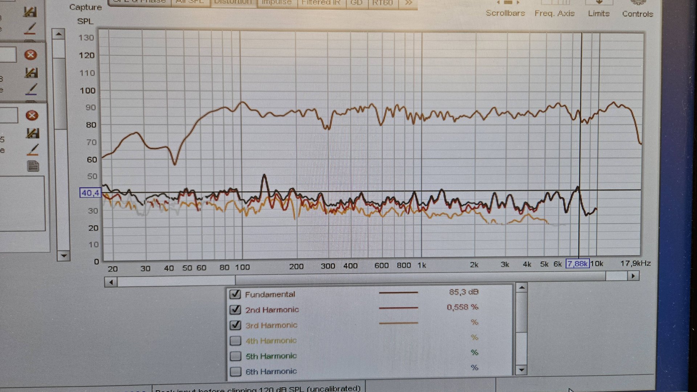Disable the 2nd Harmonic trace
The width and height of the screenshot is (697, 392).
[x=235, y=310]
